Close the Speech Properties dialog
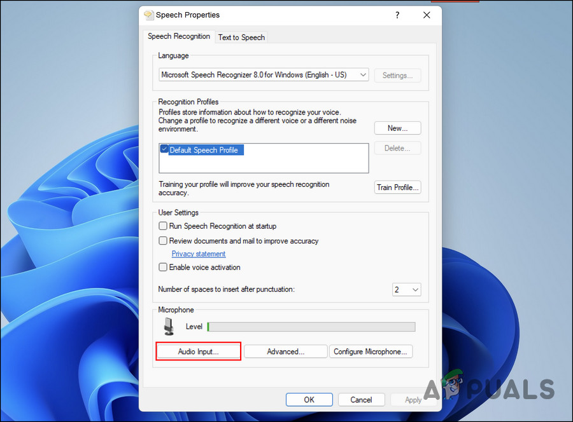Screen dimensions: 573x422 click(x=427, y=15)
